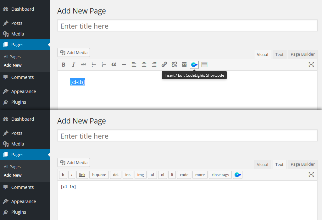Switch to Text tab in upper editor

coord(279,55)
